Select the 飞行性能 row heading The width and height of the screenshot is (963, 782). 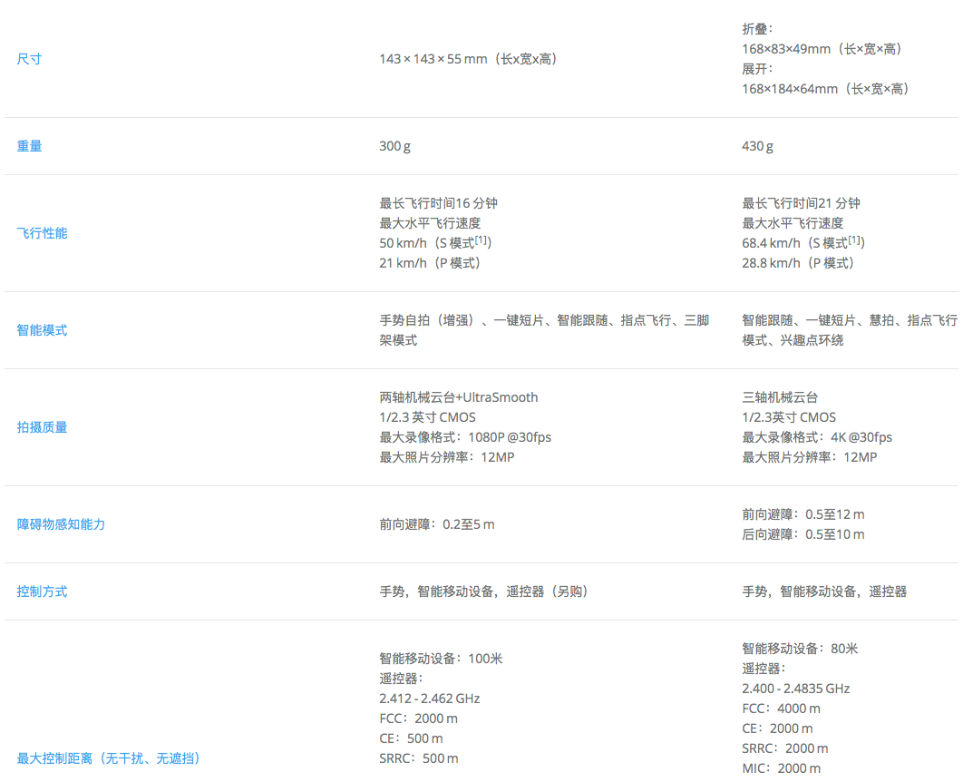click(x=42, y=233)
